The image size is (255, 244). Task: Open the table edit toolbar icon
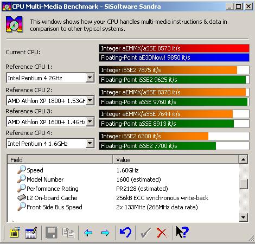tap(31, 233)
